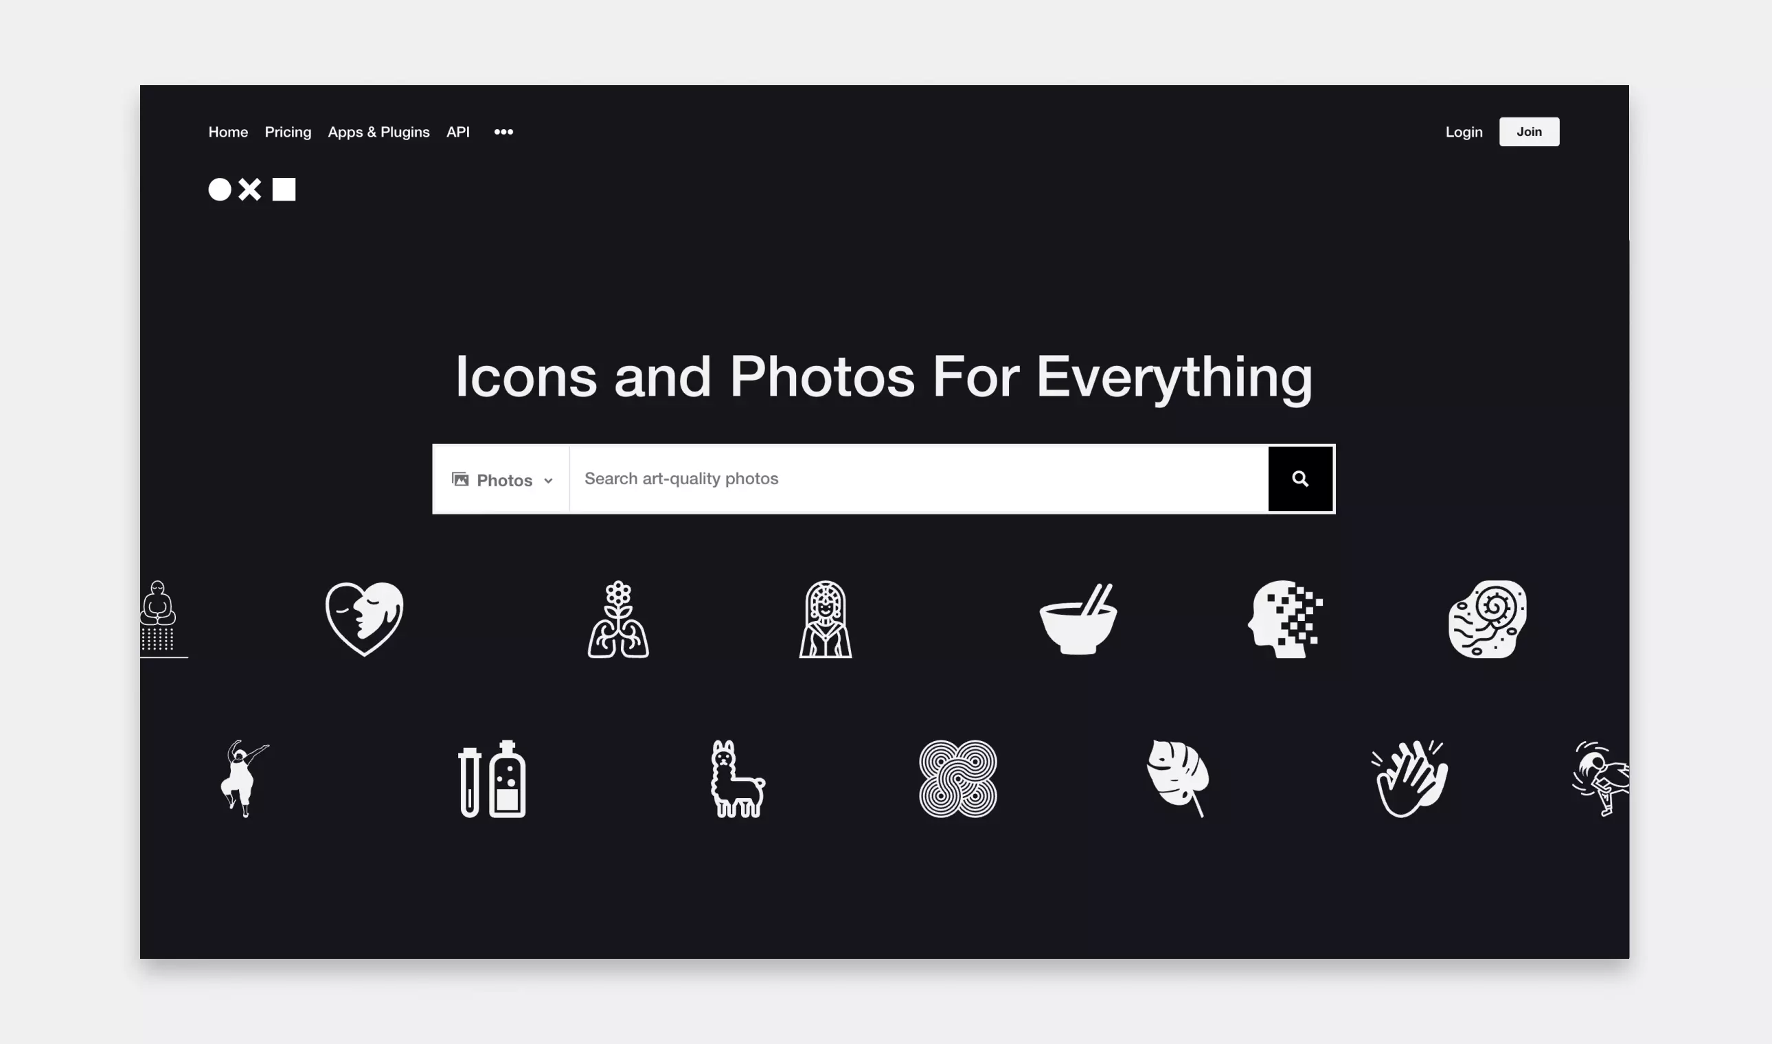Expand the Photos search category dropdown

click(x=503, y=479)
